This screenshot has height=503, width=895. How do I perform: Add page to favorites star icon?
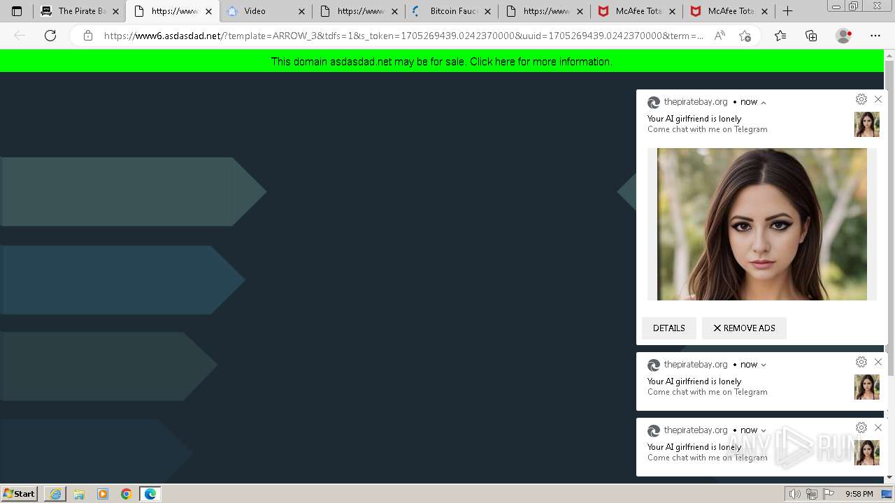(745, 36)
